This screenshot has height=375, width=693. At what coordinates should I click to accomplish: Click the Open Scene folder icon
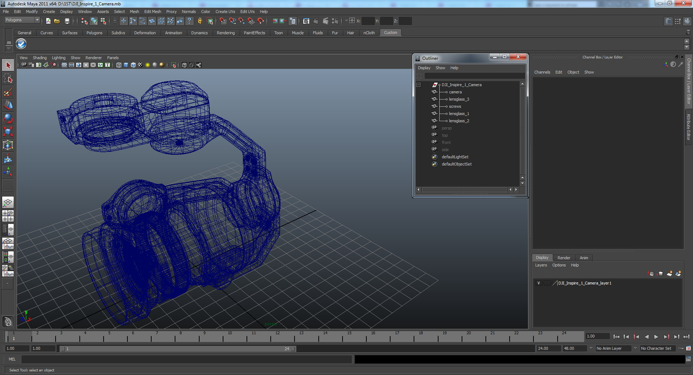tap(57, 21)
